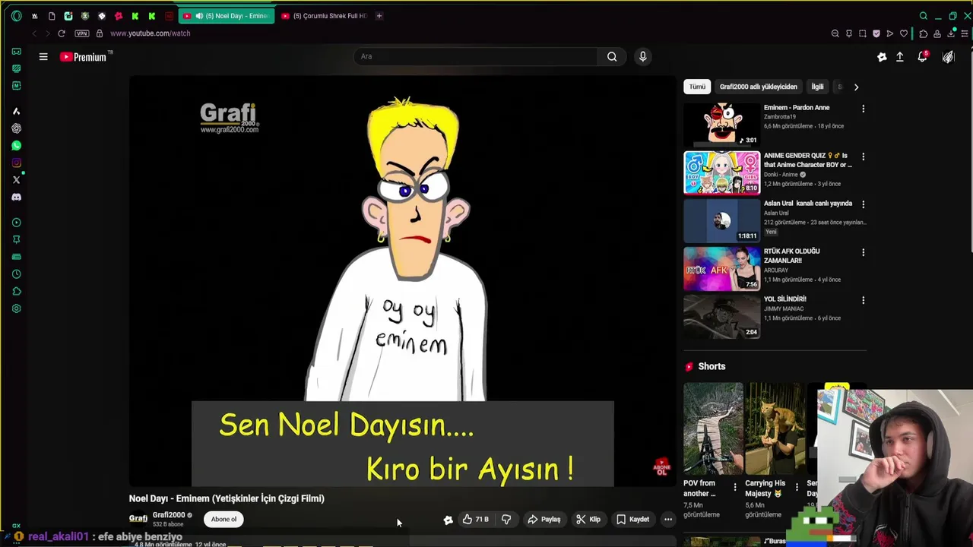Open the YouTube hamburger guide menu
973x547 pixels.
click(x=43, y=57)
